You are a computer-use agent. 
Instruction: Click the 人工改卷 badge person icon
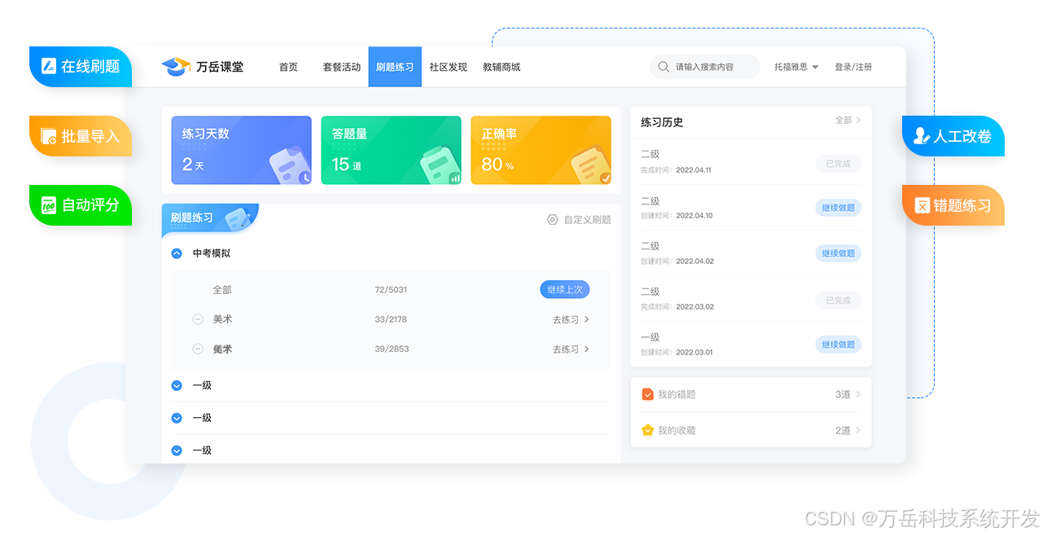(922, 136)
